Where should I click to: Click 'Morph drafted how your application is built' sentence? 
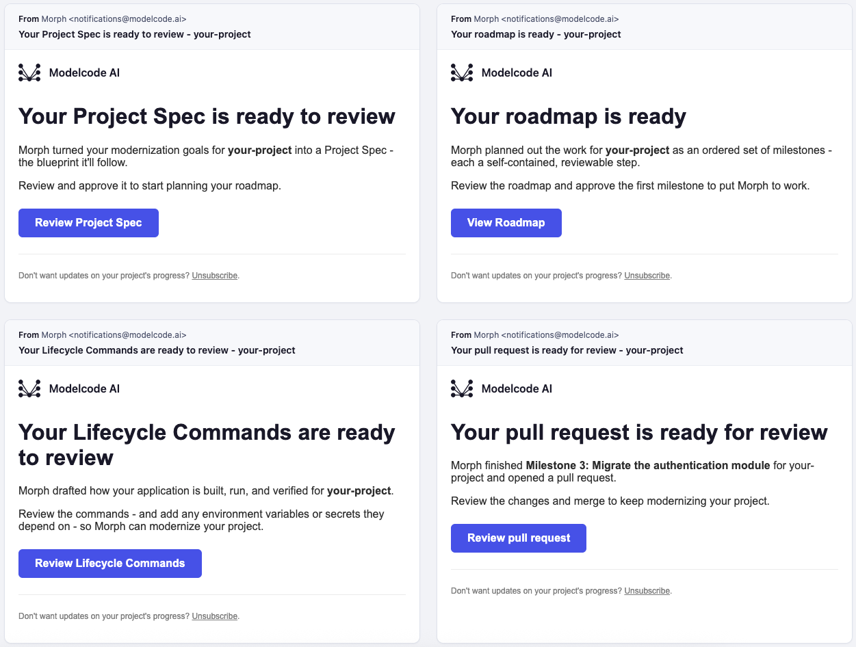(x=206, y=491)
